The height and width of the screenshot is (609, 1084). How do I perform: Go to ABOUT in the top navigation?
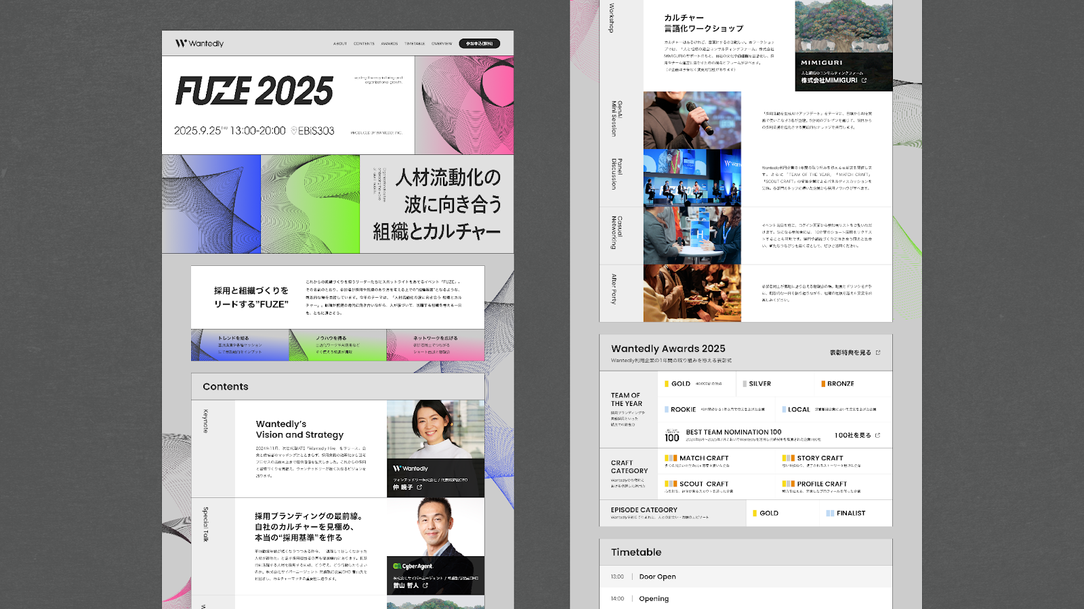click(x=340, y=43)
